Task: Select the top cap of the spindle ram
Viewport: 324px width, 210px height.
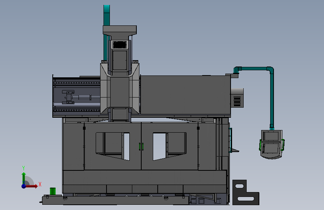Action: [x=120, y=30]
